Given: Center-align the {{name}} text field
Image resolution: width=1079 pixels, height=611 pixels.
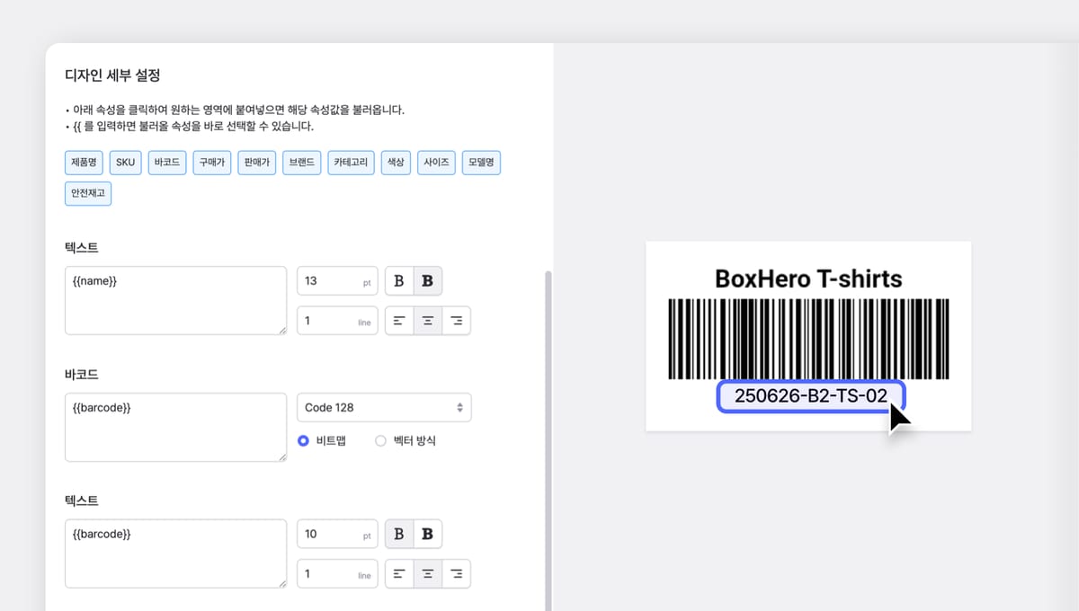Looking at the screenshot, I should [428, 321].
